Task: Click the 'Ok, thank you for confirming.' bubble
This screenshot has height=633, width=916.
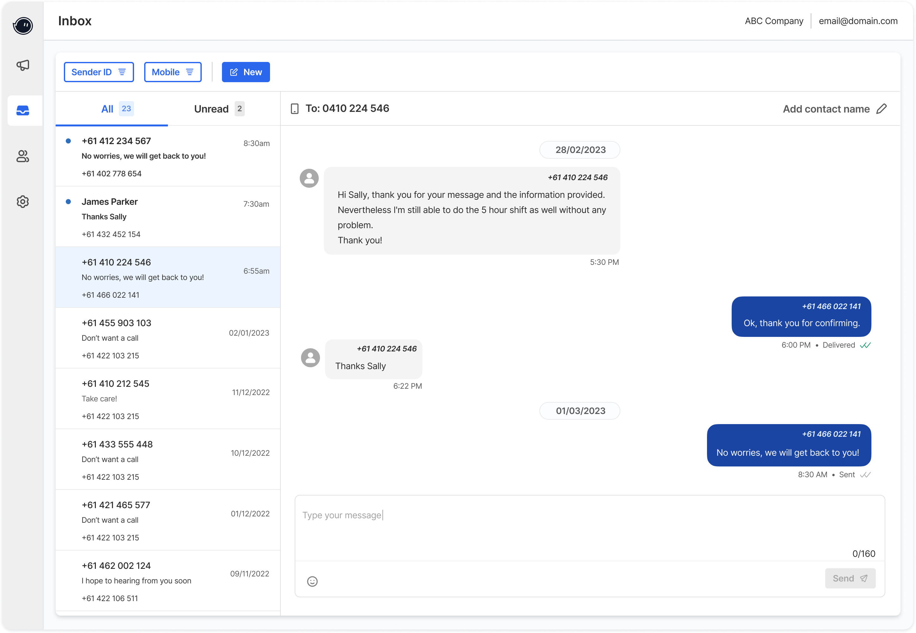Action: (801, 317)
